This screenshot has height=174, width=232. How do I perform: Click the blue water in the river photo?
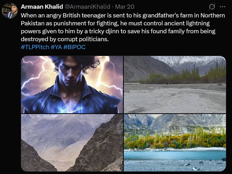[x=175, y=155]
